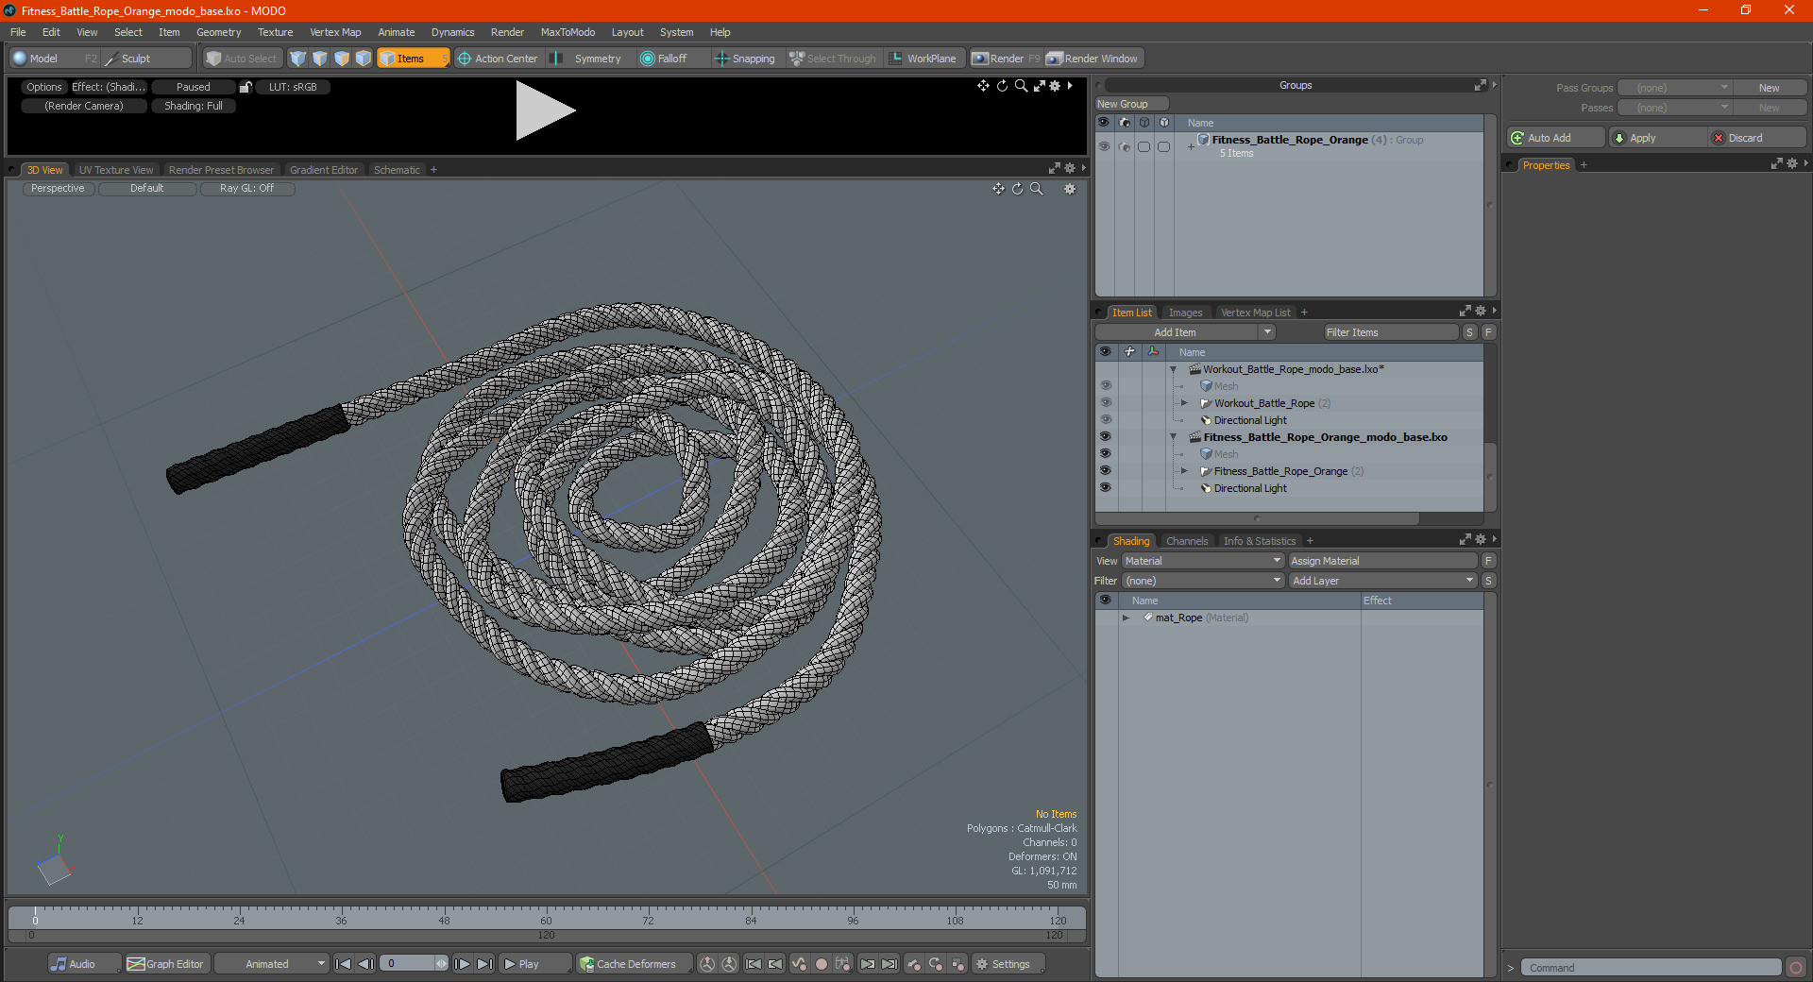This screenshot has height=982, width=1813.
Task: Open the Pass Groups dropdown
Action: (1675, 88)
